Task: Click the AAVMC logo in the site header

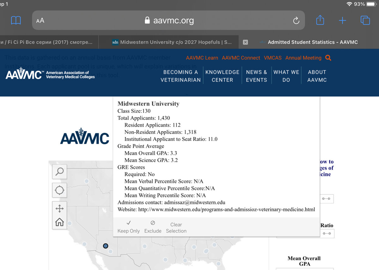Action: [50, 74]
